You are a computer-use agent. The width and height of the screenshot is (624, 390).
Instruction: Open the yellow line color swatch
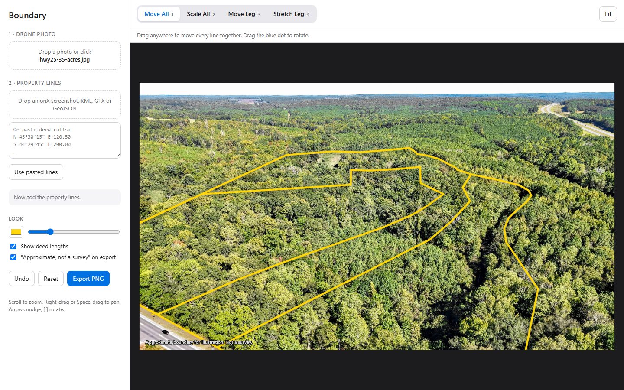16,232
